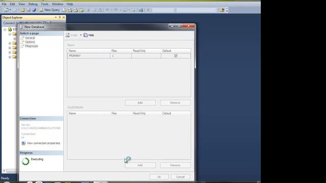Select the Options page

[x=30, y=42]
